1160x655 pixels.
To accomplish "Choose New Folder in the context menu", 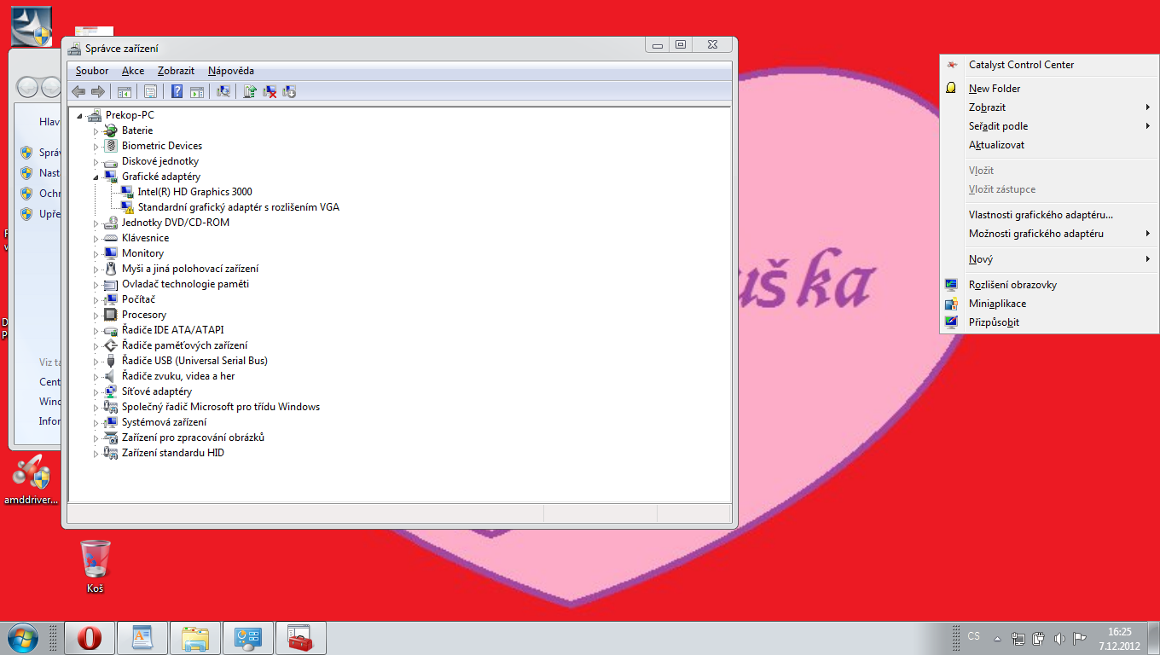I will click(x=1049, y=89).
